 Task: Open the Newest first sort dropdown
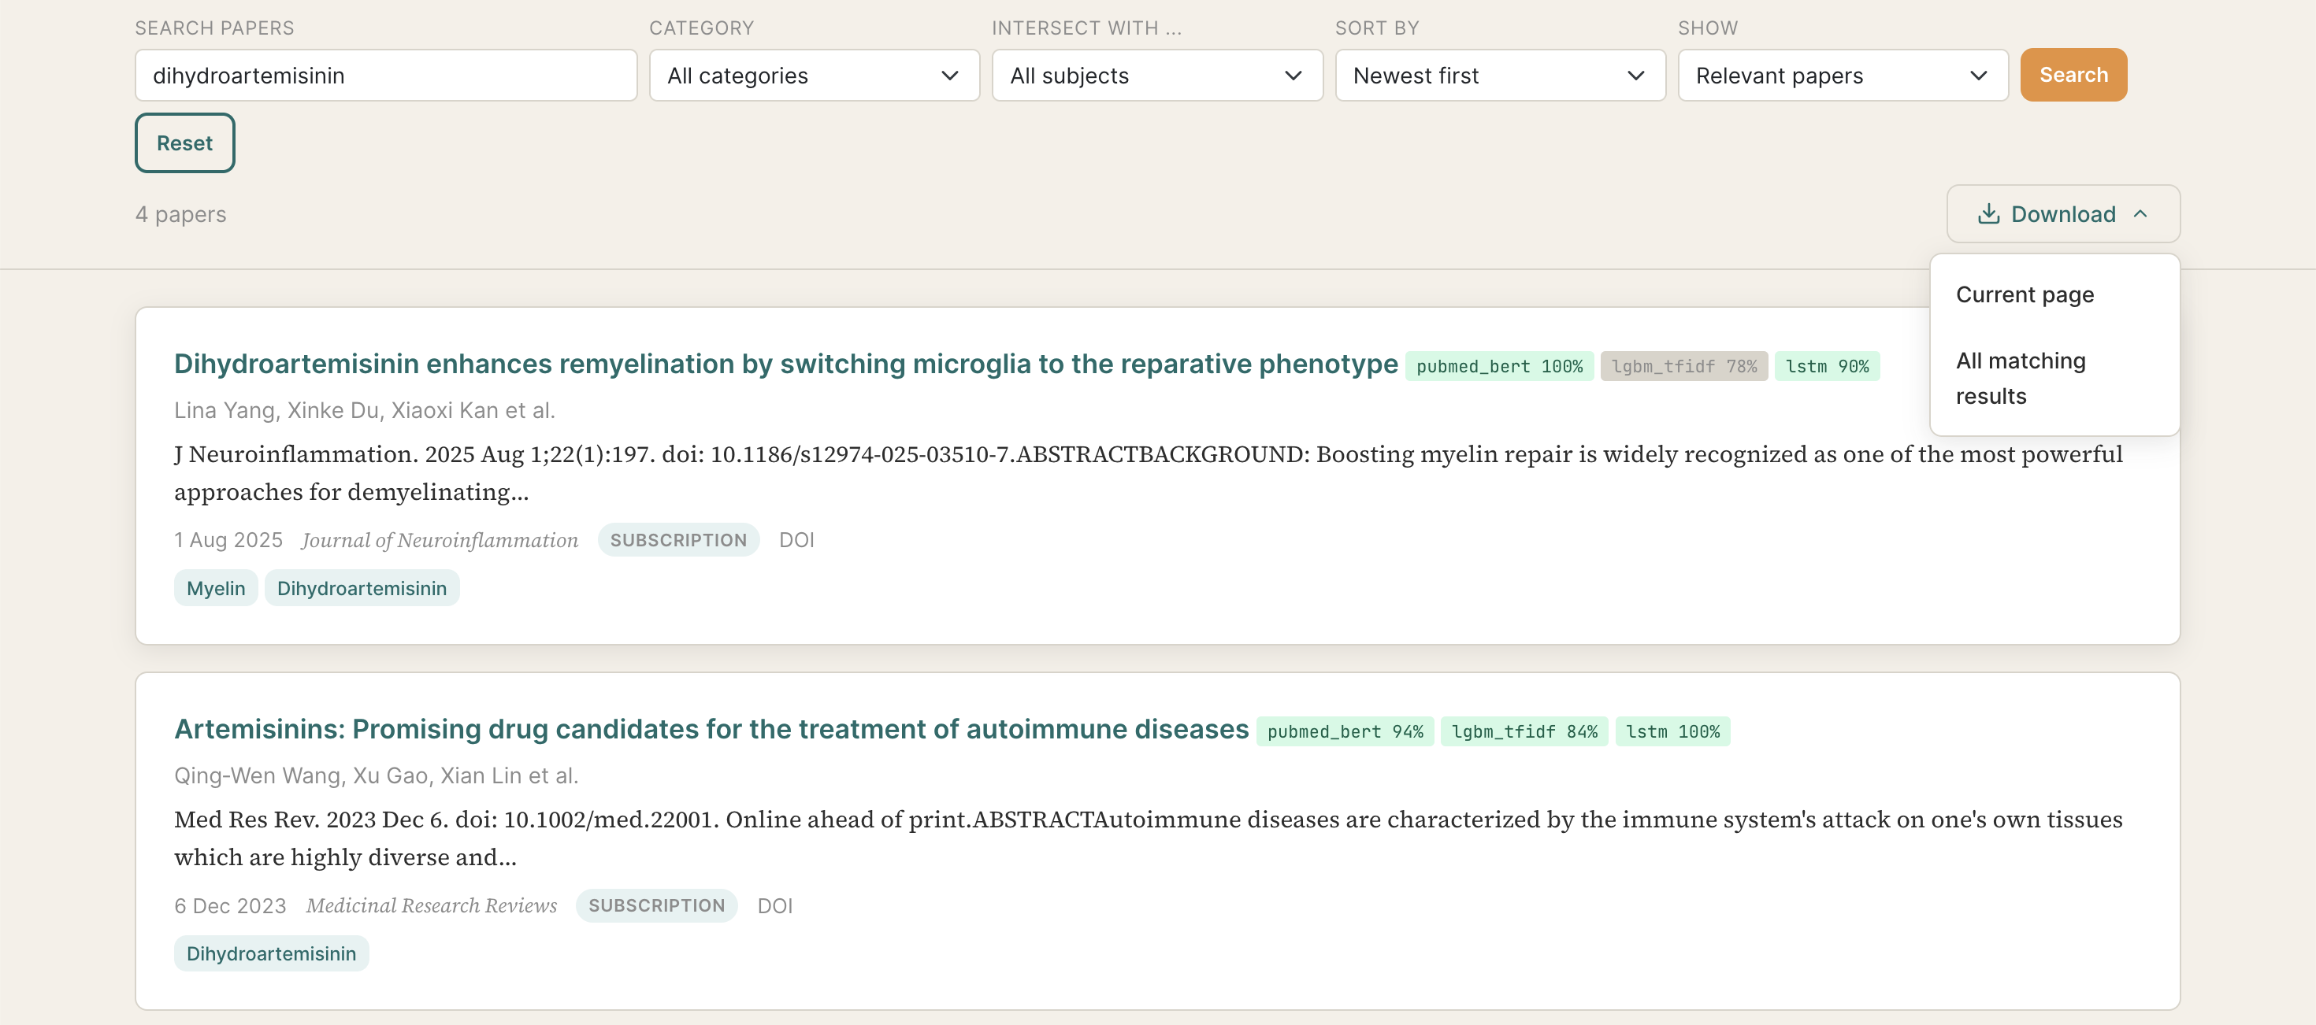click(1500, 76)
